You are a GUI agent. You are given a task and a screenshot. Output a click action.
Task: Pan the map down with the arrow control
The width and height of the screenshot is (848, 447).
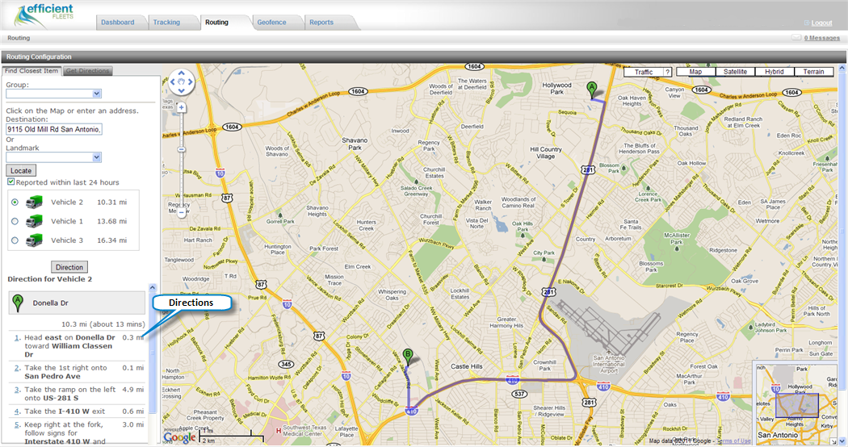[181, 91]
